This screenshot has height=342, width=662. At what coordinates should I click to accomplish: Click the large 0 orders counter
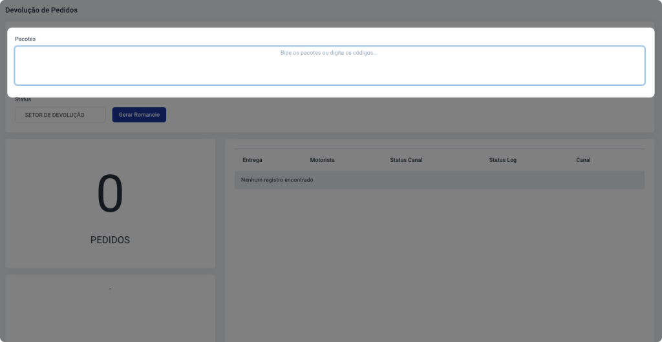110,196
